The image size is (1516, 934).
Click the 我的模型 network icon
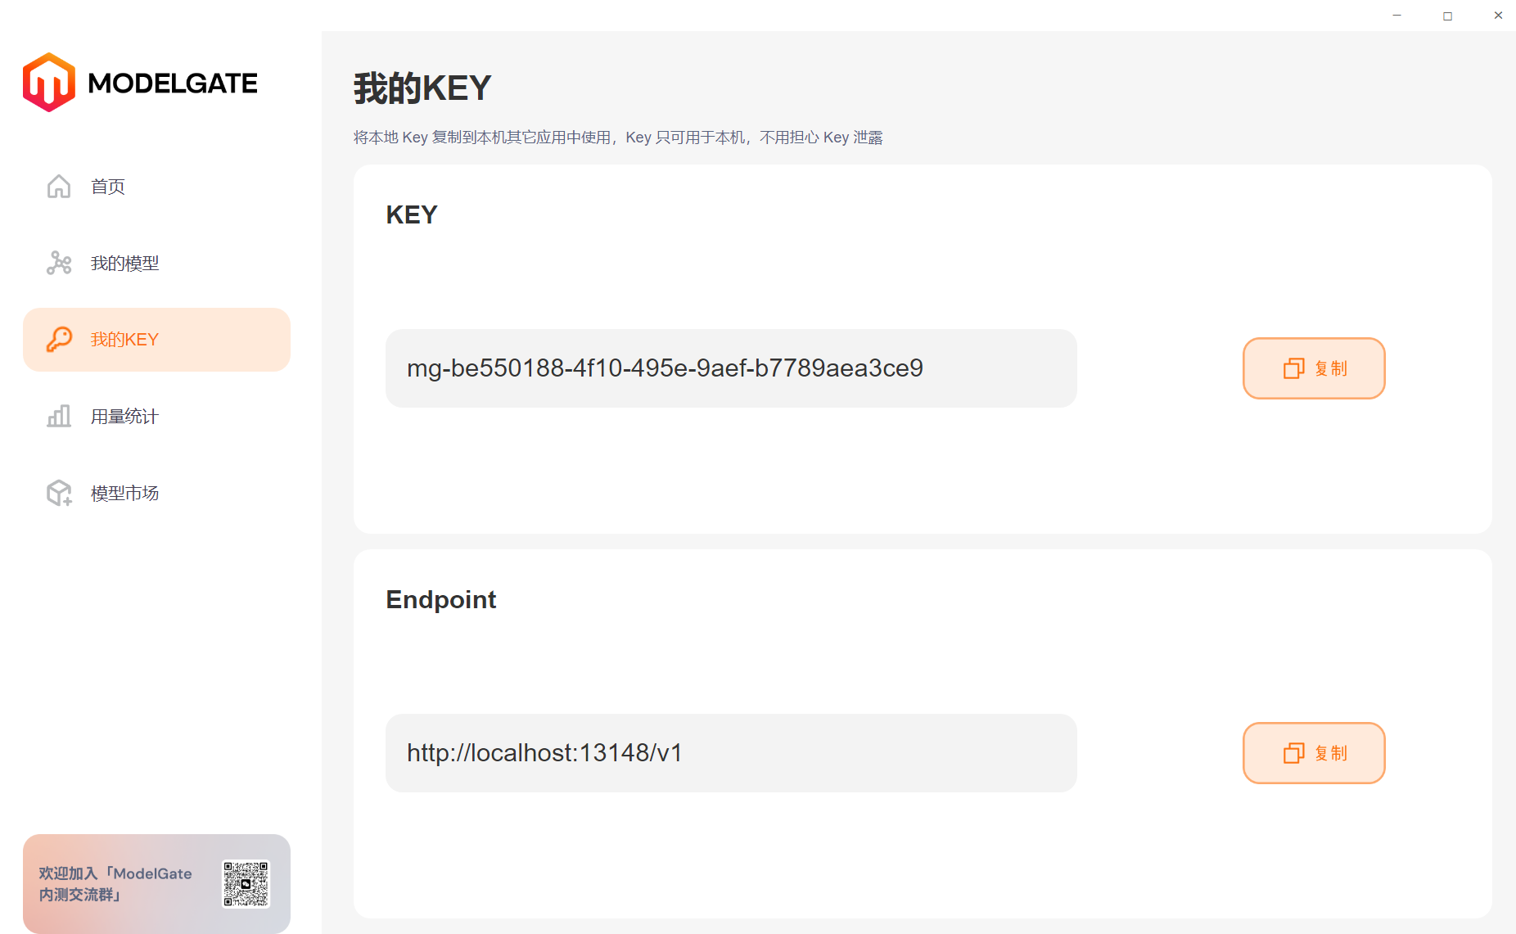[x=59, y=263]
